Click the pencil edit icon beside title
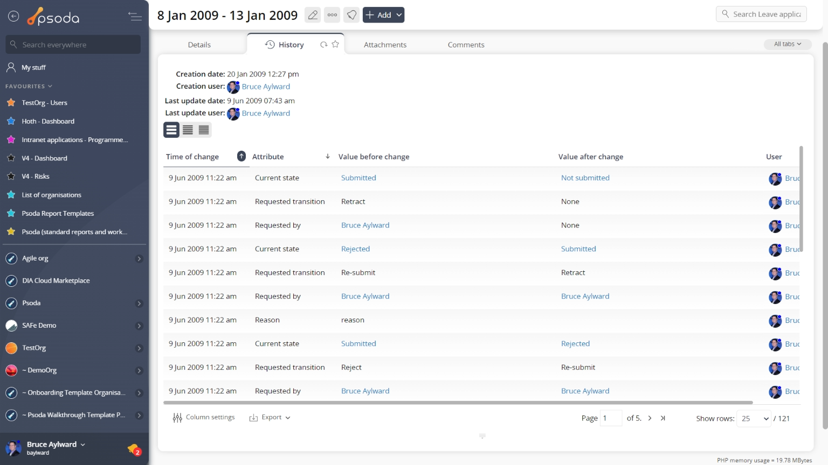Viewport: 828px width, 465px height. (x=313, y=15)
